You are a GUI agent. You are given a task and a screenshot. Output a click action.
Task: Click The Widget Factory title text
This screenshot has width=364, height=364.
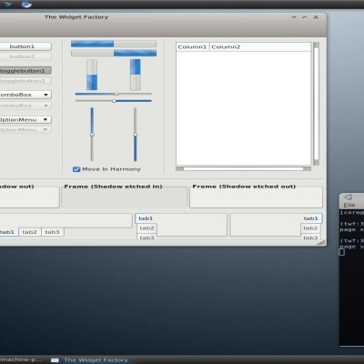(x=76, y=17)
